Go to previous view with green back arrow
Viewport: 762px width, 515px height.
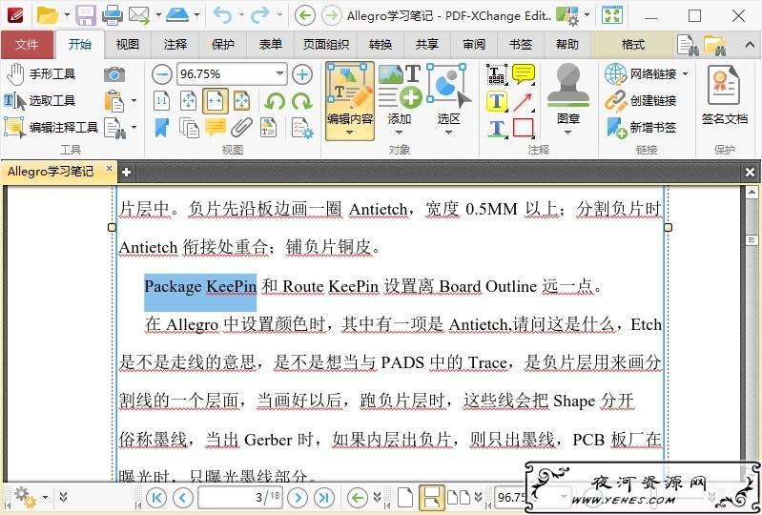304,15
